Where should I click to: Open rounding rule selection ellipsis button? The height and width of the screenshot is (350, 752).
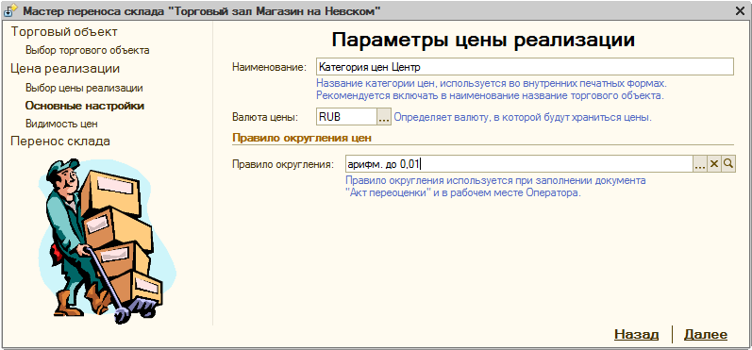(700, 164)
